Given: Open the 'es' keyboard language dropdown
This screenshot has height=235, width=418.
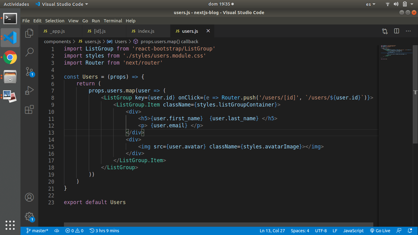Looking at the screenshot, I should click(371, 4).
